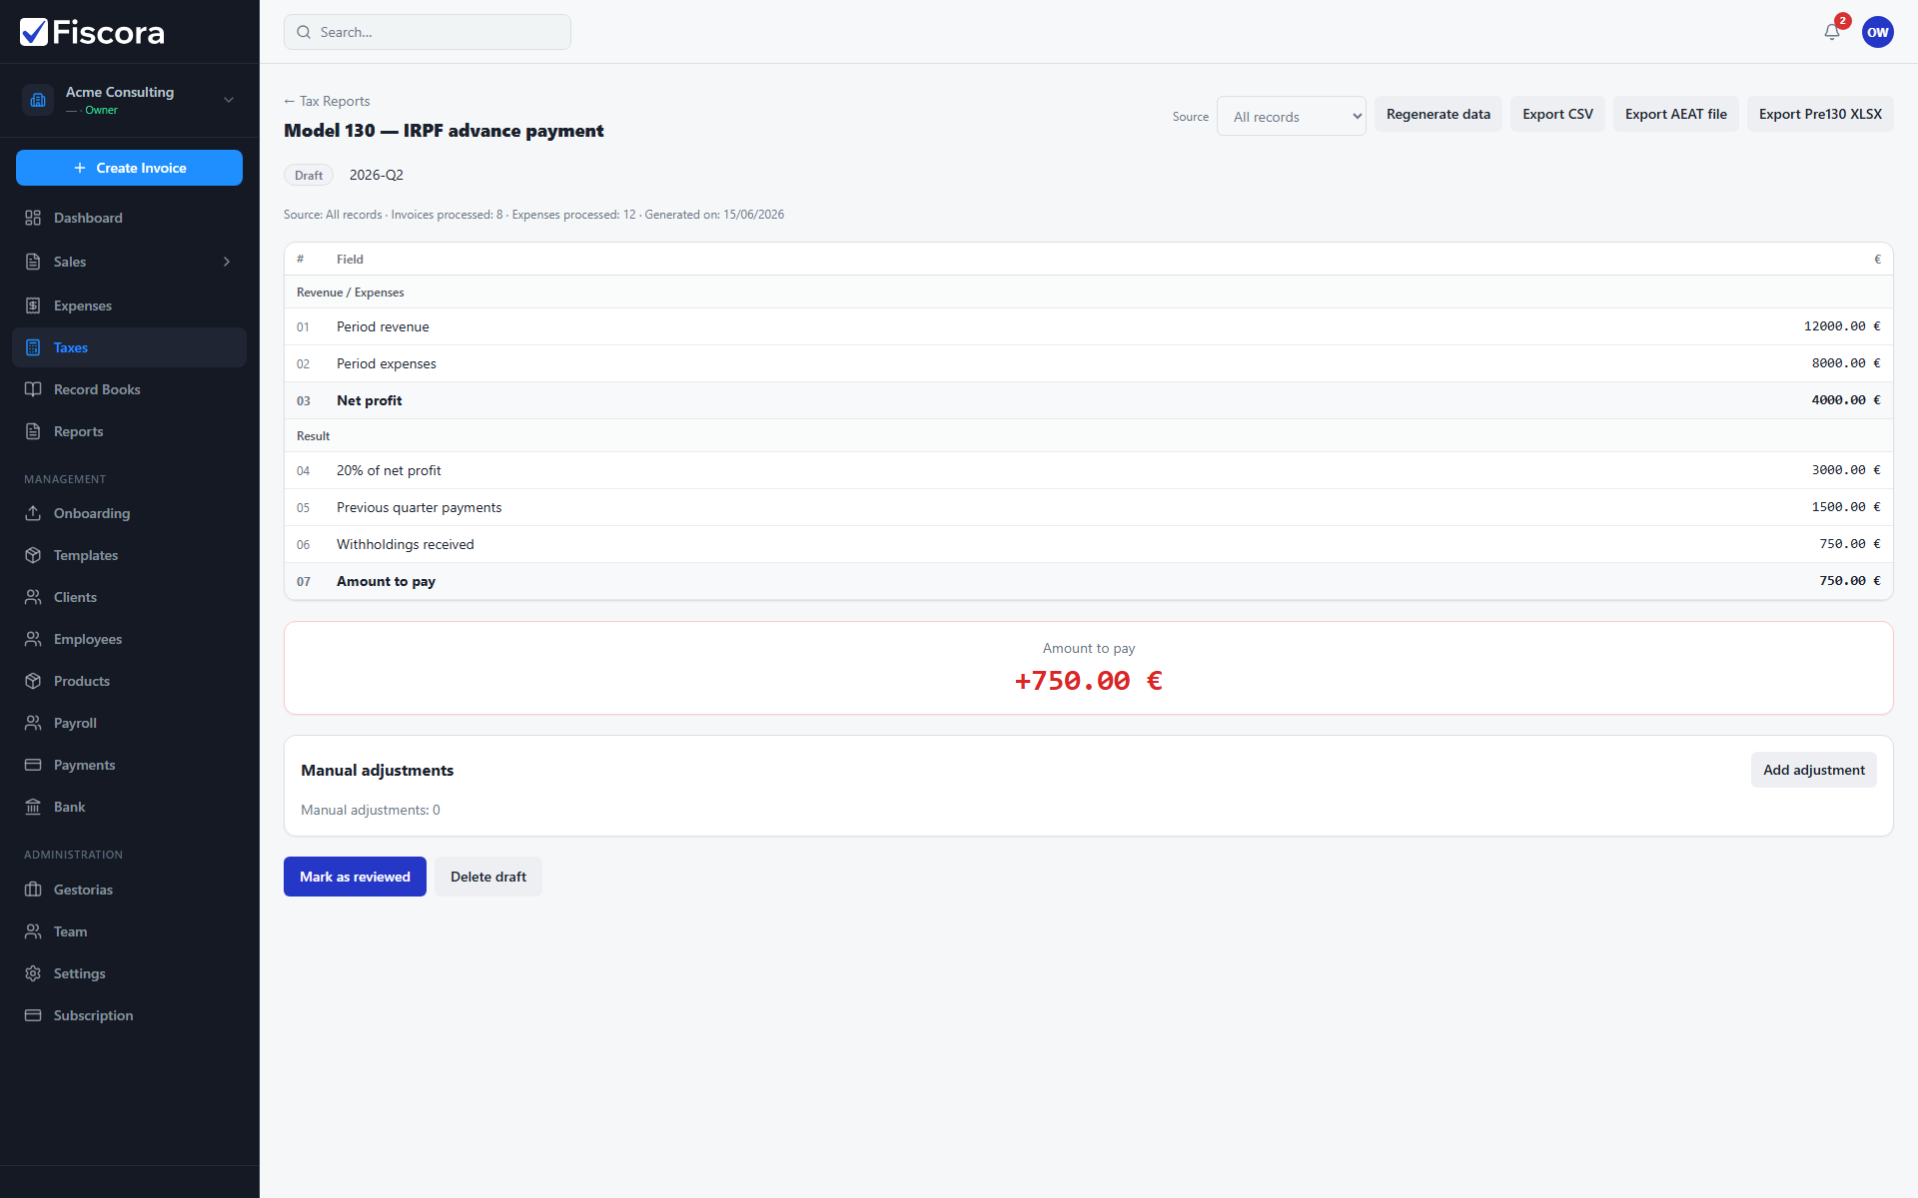Expand the Sales submenu chevron
This screenshot has width=1918, height=1198.
pos(227,262)
